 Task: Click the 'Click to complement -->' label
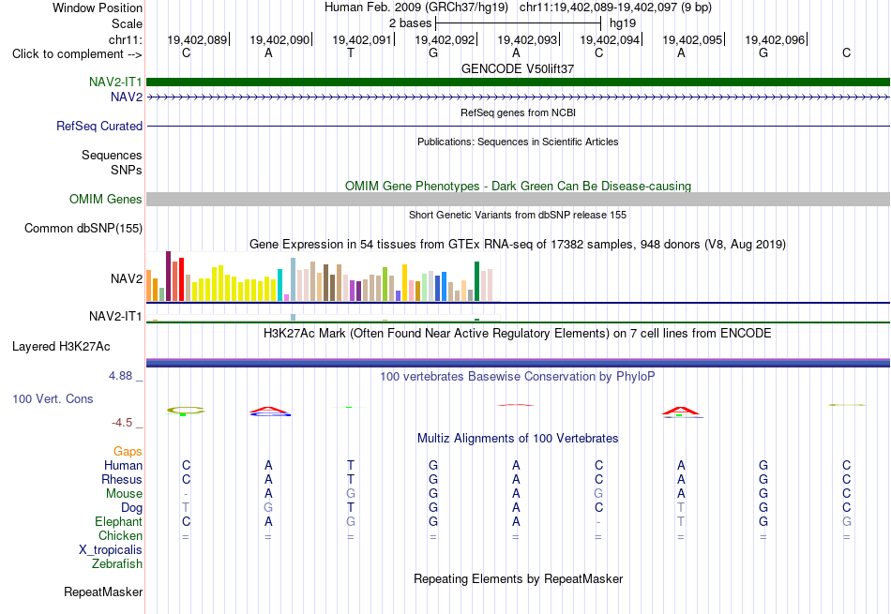click(77, 54)
